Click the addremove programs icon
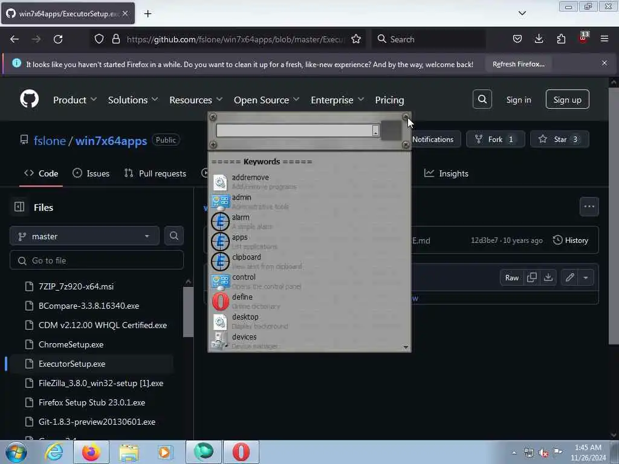The image size is (619, 464). [220, 182]
